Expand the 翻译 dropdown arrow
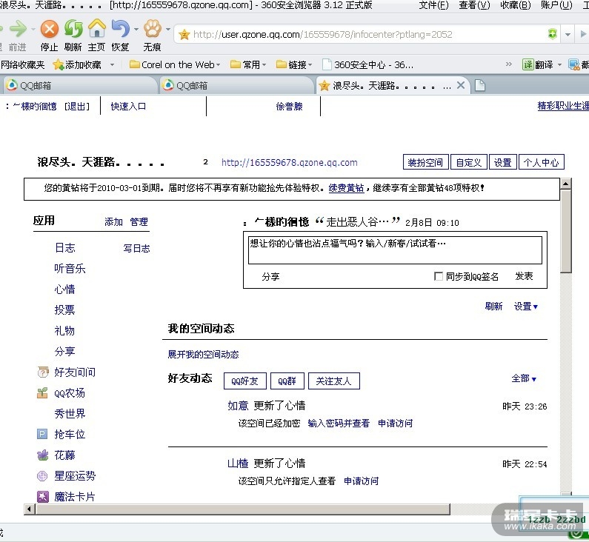 click(559, 65)
